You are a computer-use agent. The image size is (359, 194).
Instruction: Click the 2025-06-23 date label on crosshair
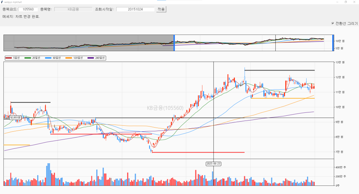click(x=213, y=164)
